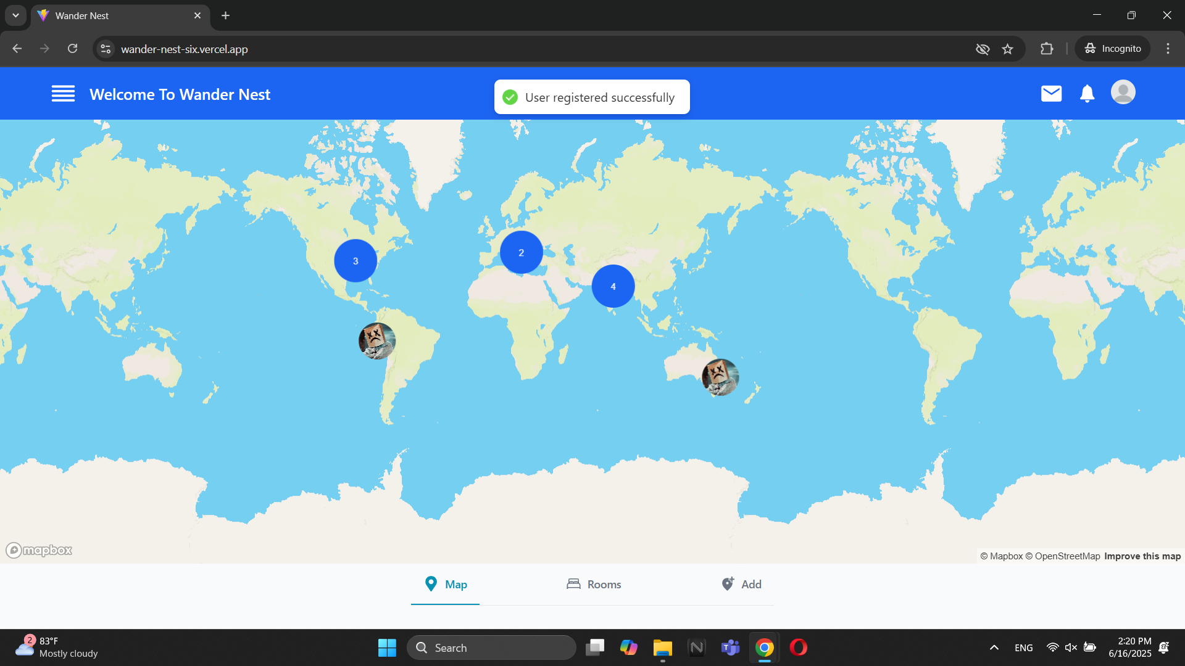The width and height of the screenshot is (1185, 666).
Task: Open the hamburger navigation menu
Action: (x=63, y=94)
